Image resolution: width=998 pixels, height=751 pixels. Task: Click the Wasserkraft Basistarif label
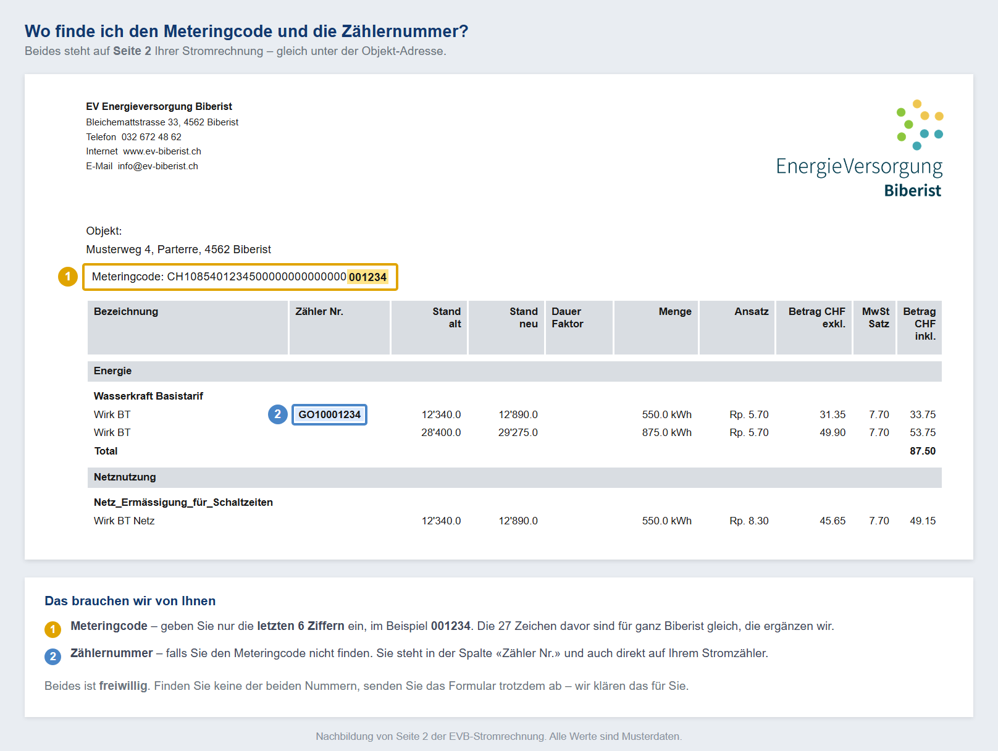(148, 396)
